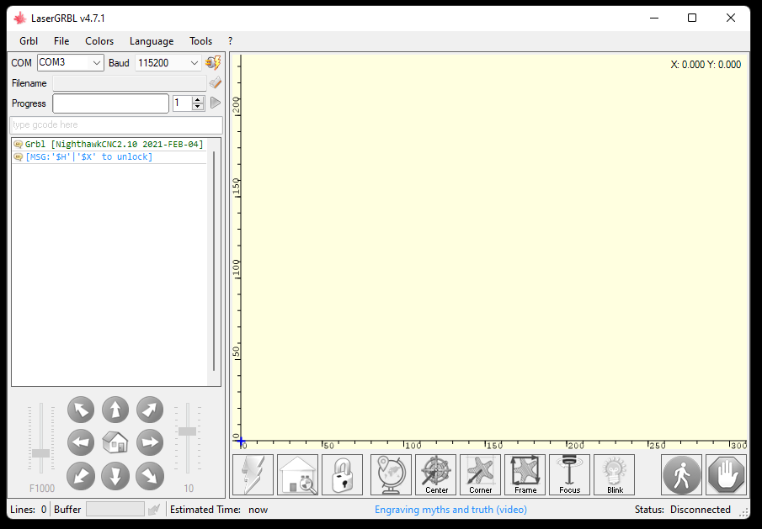Minimize the LaserGRBL window

pyautogui.click(x=654, y=18)
